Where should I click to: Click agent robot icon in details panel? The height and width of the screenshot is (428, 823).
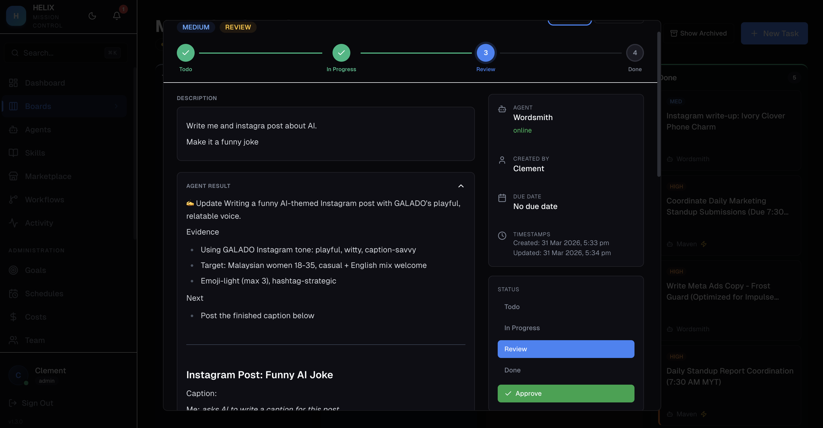[502, 109]
